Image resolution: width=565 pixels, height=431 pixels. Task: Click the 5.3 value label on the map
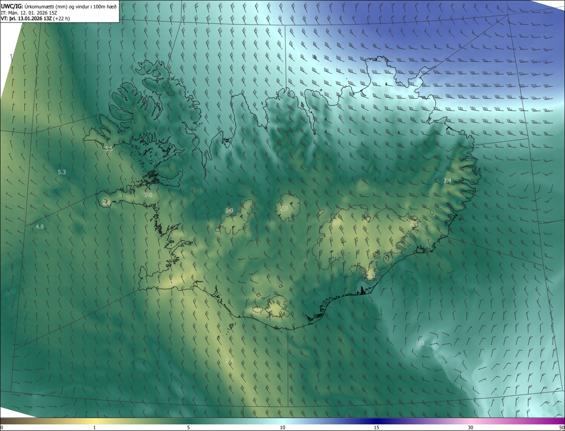pyautogui.click(x=62, y=172)
